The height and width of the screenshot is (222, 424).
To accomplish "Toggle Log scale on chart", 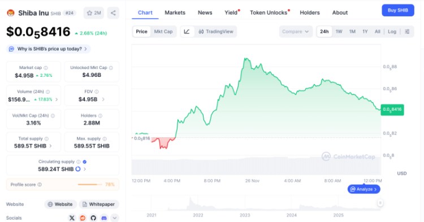I will coord(392,32).
